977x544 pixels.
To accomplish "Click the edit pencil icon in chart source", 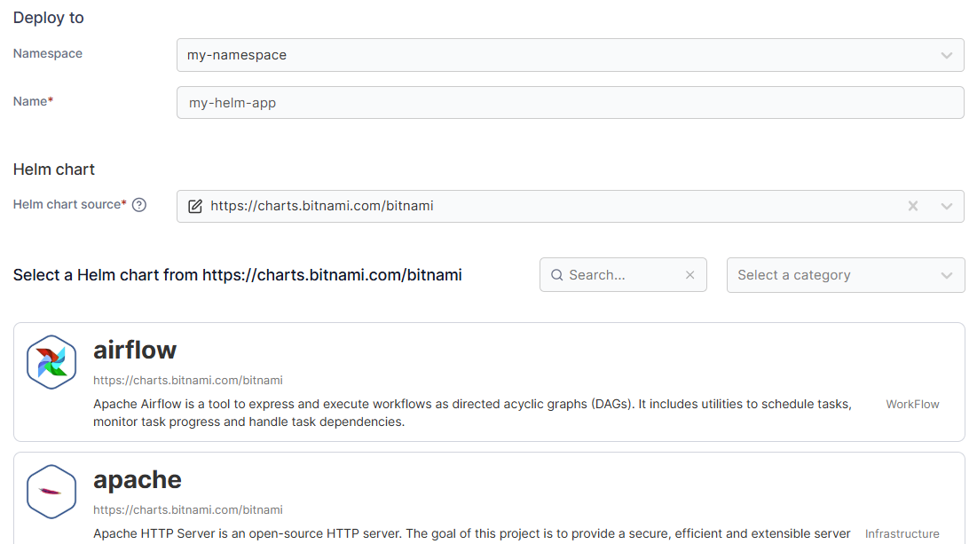I will click(195, 206).
